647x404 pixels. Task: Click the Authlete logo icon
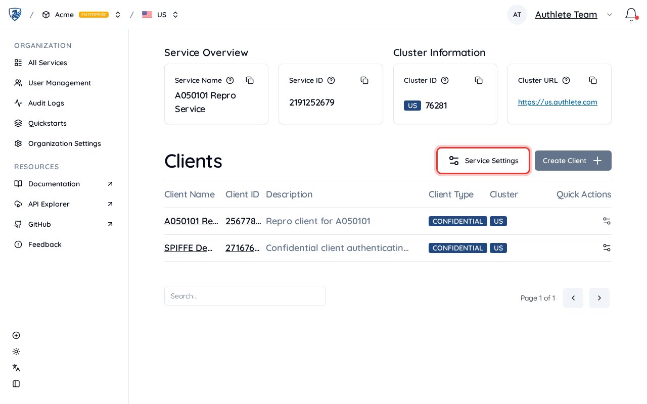click(x=15, y=14)
